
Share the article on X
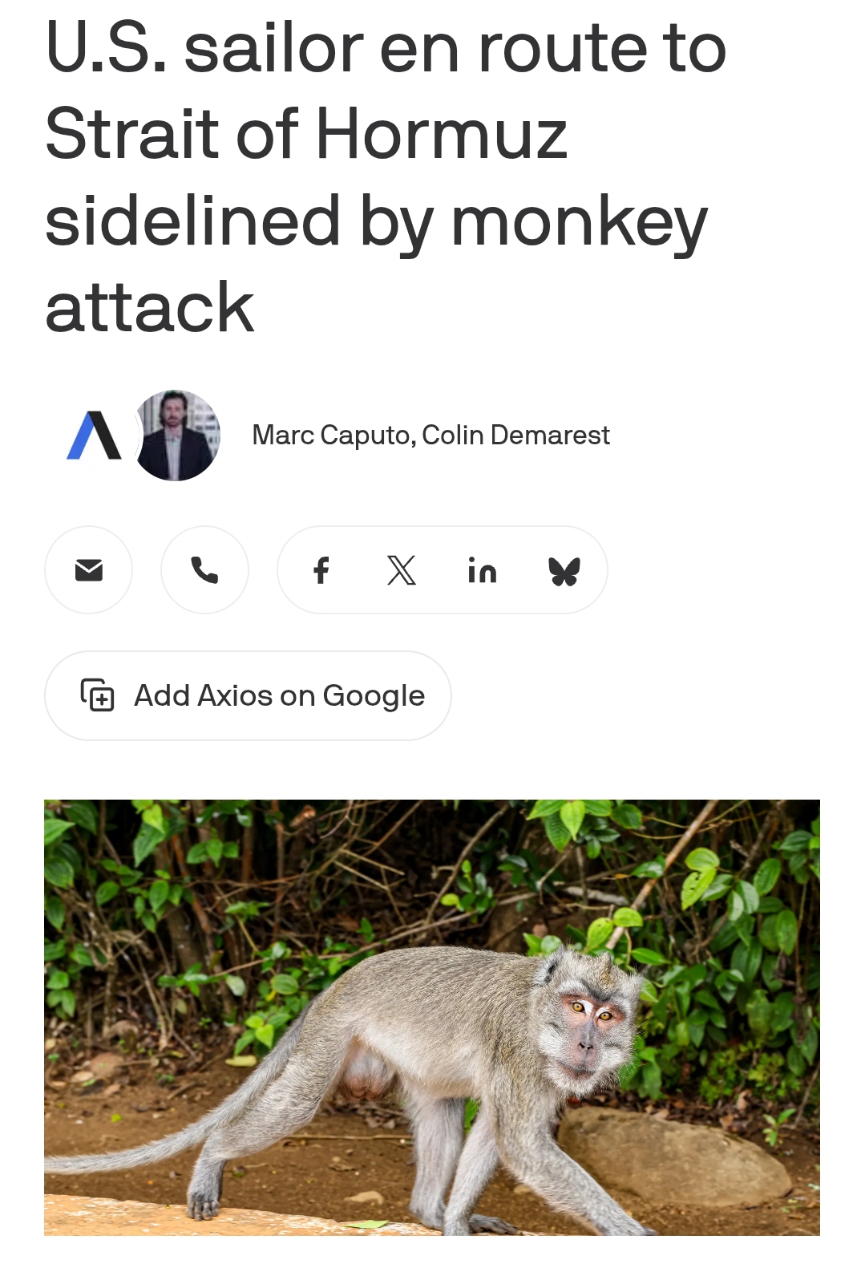click(402, 570)
